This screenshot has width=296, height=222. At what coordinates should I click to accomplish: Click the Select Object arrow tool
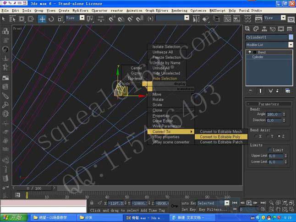click(3, 19)
